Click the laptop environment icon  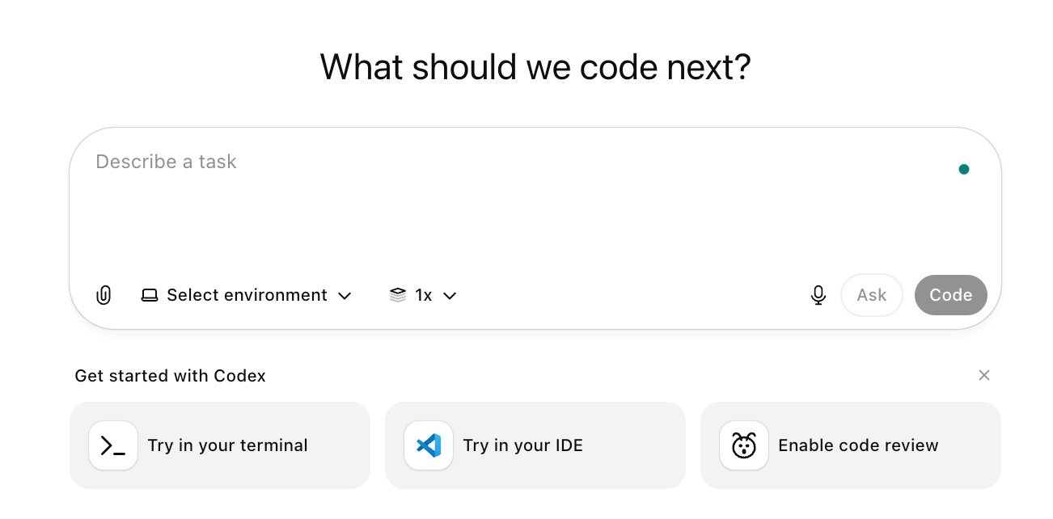click(150, 295)
